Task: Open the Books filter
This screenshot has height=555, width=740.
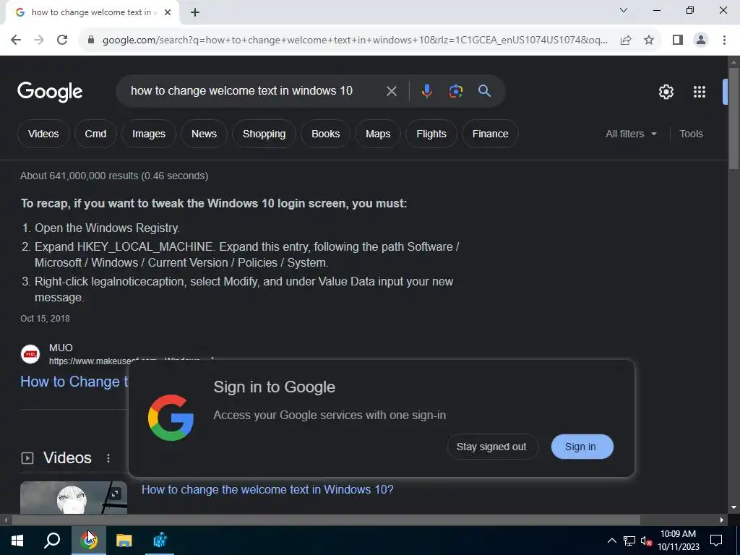Action: [326, 134]
